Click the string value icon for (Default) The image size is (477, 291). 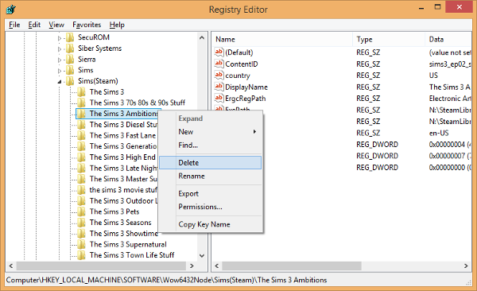219,52
